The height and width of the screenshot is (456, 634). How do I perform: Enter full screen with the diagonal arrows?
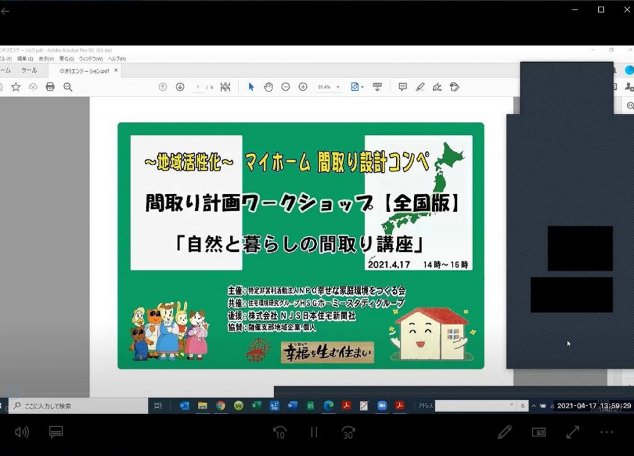point(573,432)
